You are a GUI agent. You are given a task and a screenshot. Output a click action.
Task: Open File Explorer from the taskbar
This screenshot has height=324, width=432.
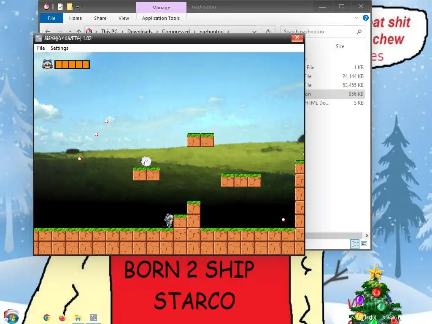78,318
